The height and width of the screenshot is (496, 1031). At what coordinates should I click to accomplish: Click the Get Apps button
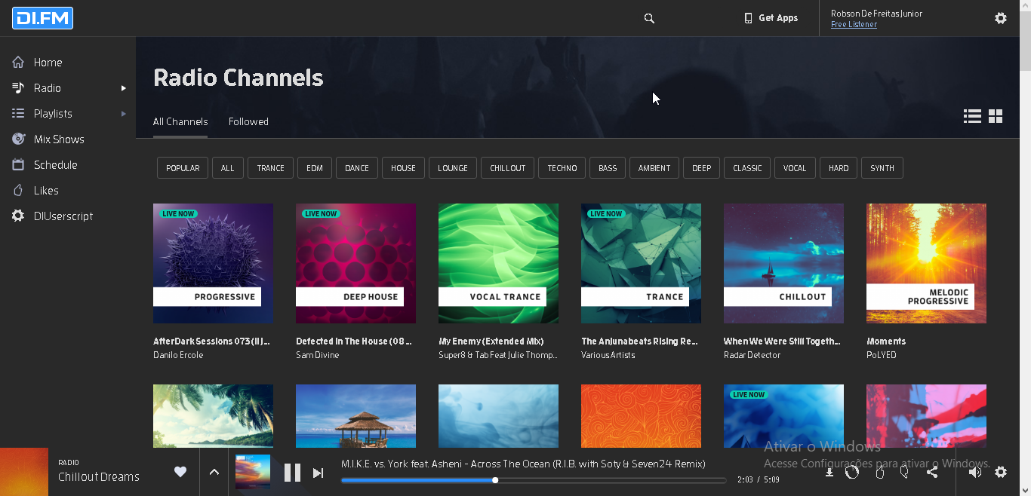pyautogui.click(x=771, y=18)
